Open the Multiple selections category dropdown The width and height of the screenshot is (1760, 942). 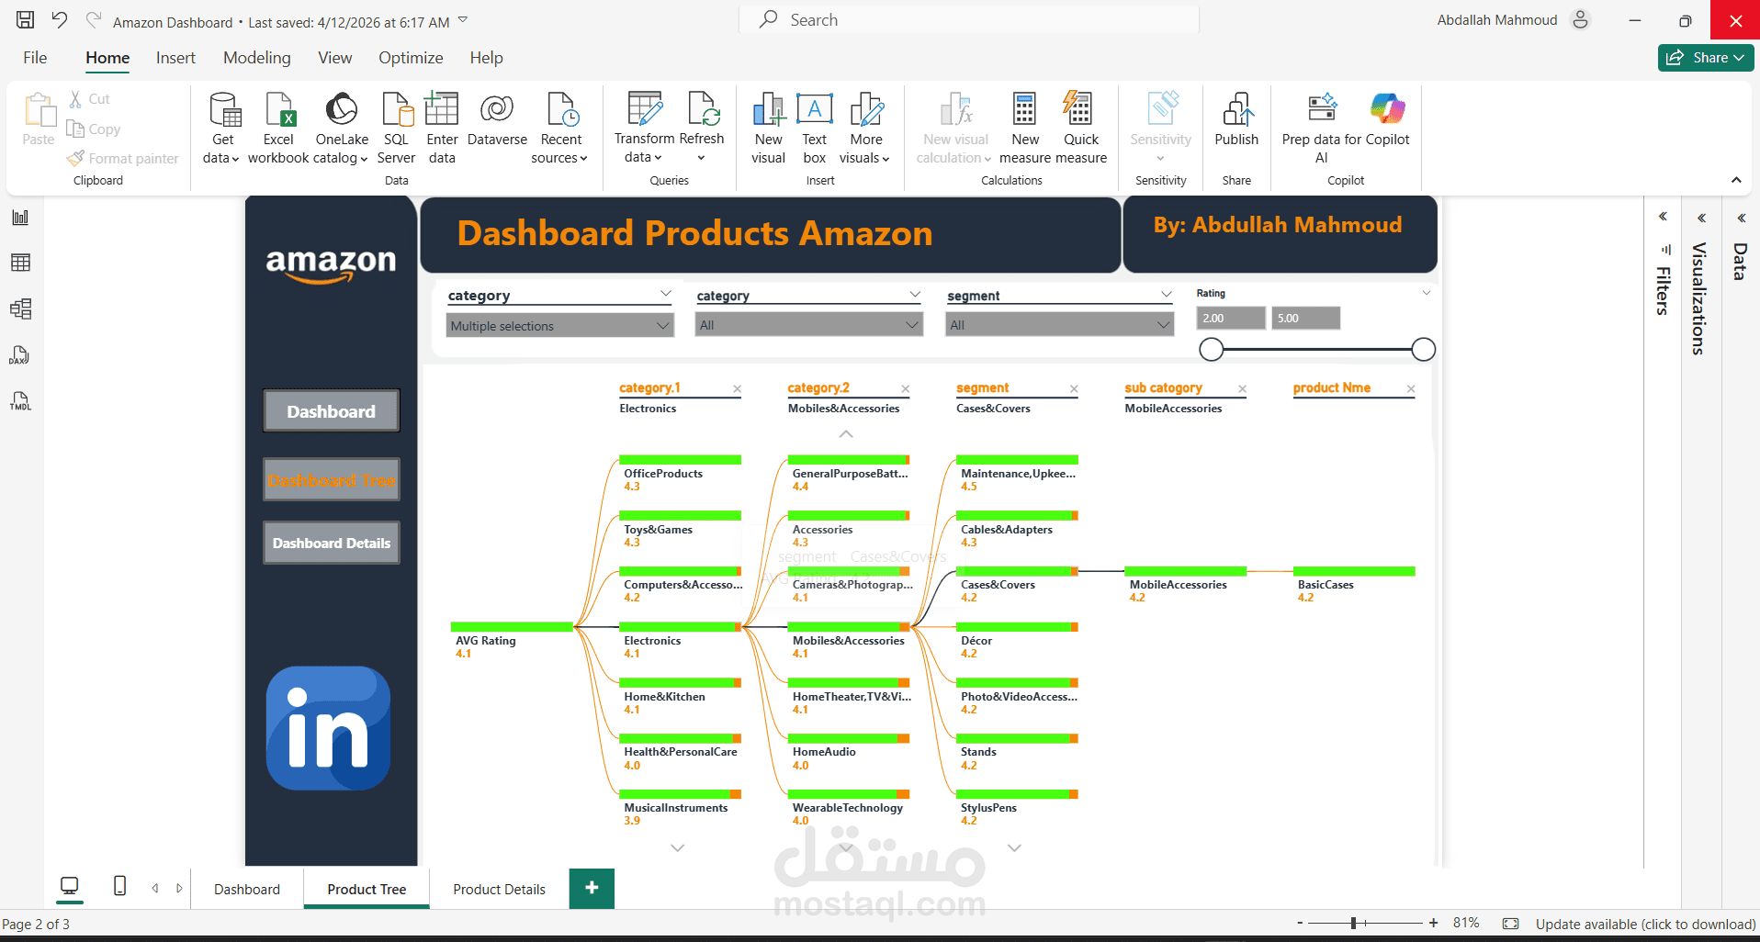(x=559, y=326)
